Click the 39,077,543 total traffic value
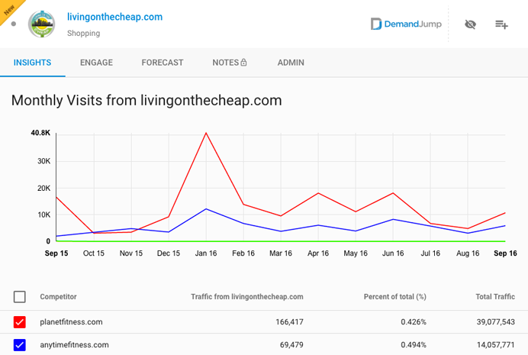This screenshot has height=355, width=528. 496,322
